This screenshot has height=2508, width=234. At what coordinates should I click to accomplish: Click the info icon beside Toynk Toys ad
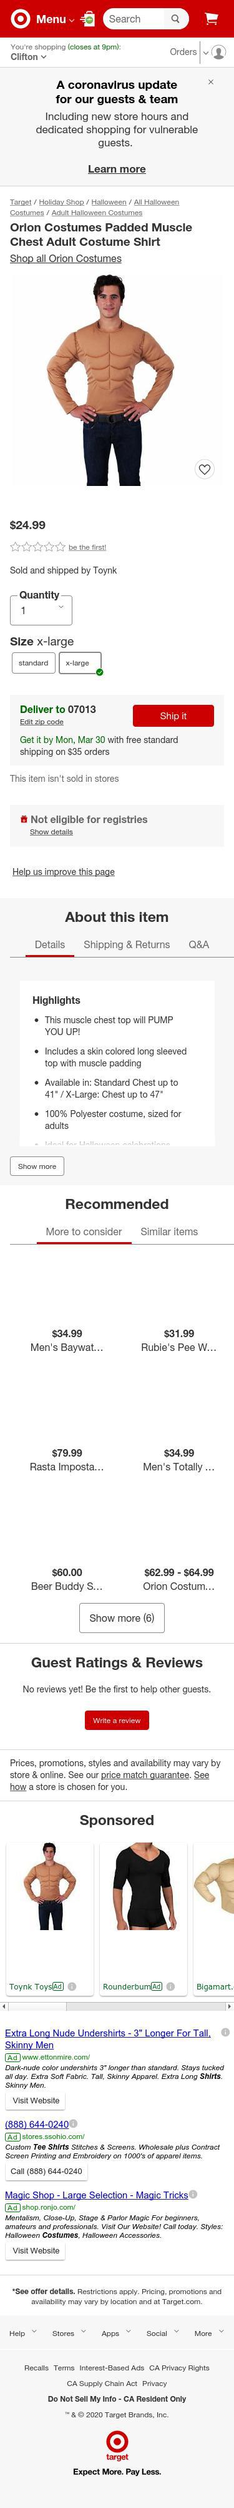coord(72,1986)
